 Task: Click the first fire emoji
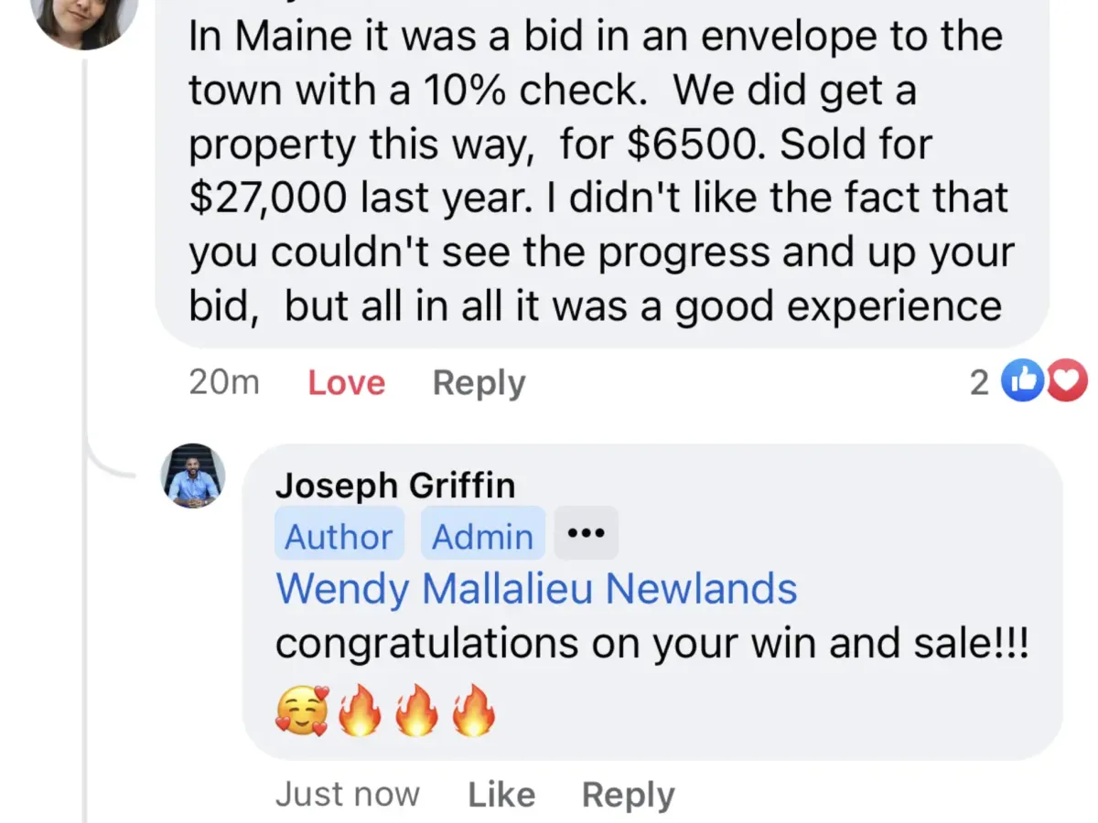pyautogui.click(x=359, y=711)
